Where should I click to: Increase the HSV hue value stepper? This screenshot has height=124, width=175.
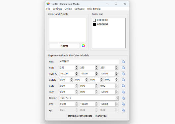point(76,91)
